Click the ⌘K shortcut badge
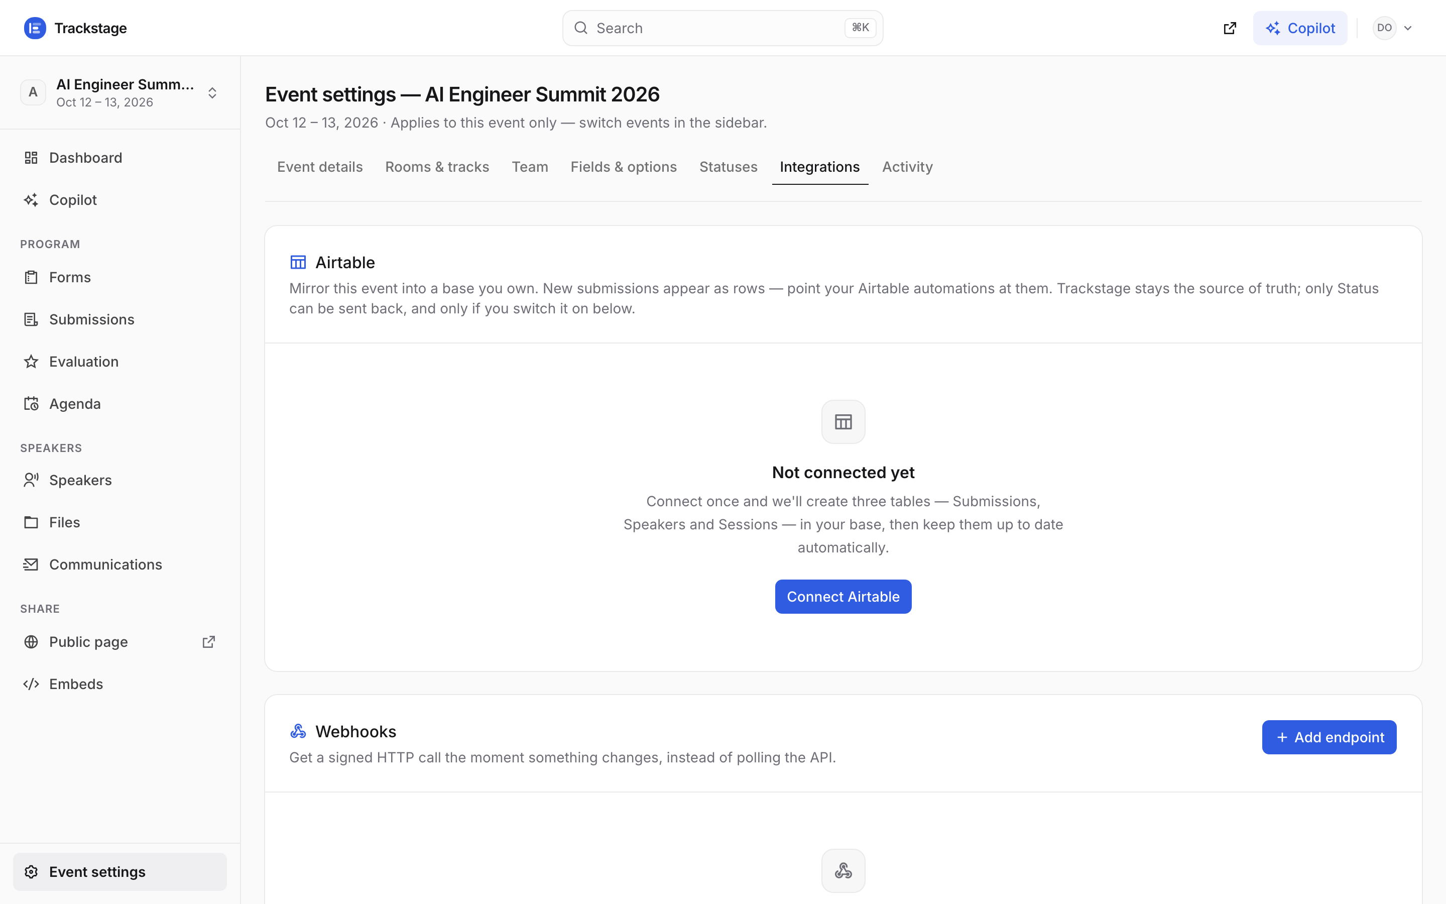Image resolution: width=1446 pixels, height=904 pixels. pyautogui.click(x=860, y=28)
